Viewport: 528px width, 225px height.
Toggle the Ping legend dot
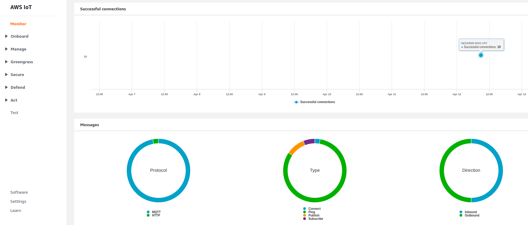(305, 212)
